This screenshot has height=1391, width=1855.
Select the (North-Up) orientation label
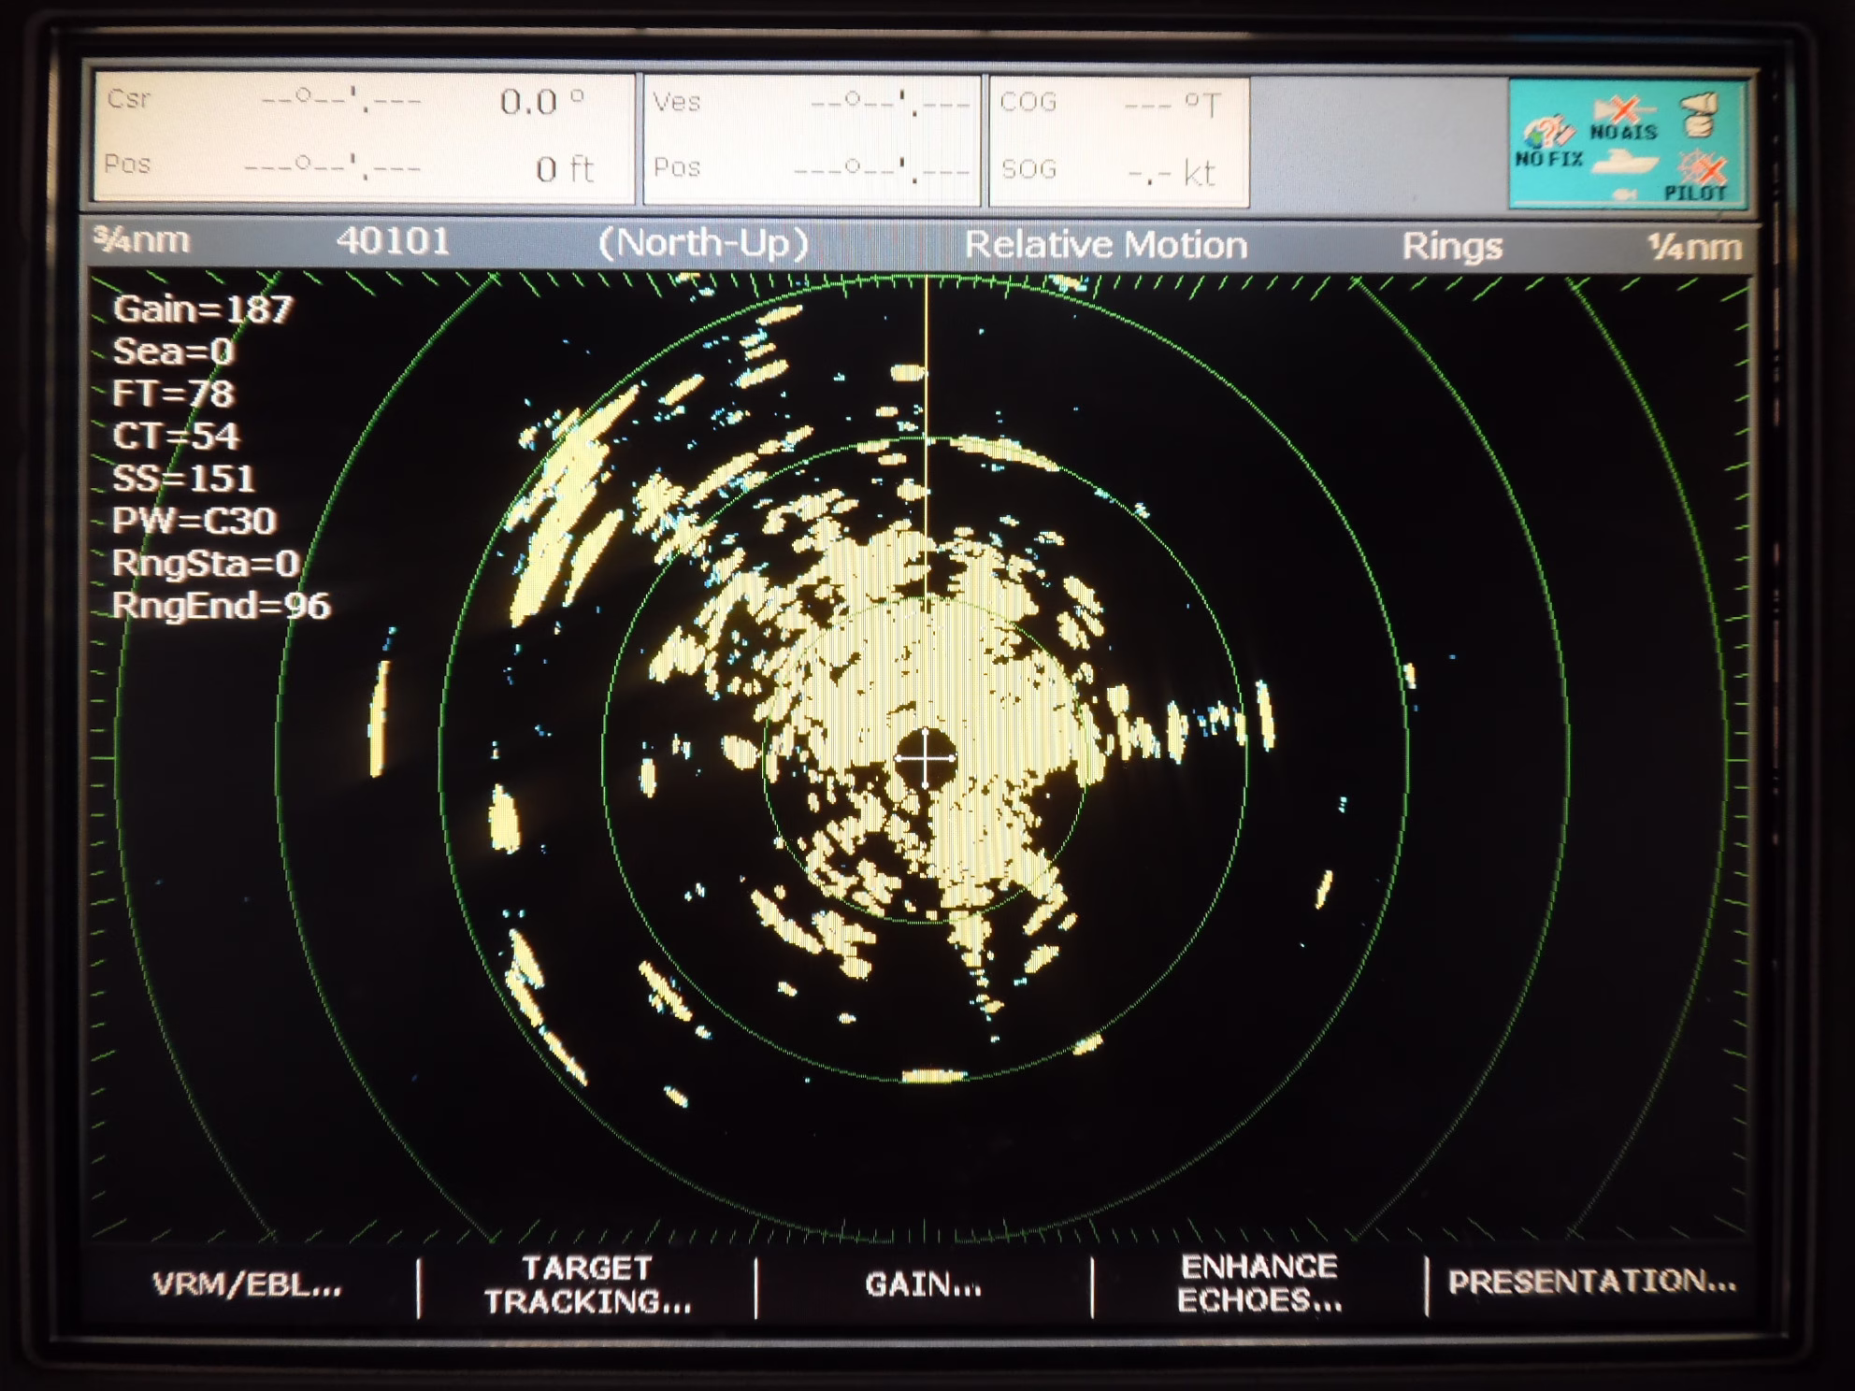pos(703,244)
